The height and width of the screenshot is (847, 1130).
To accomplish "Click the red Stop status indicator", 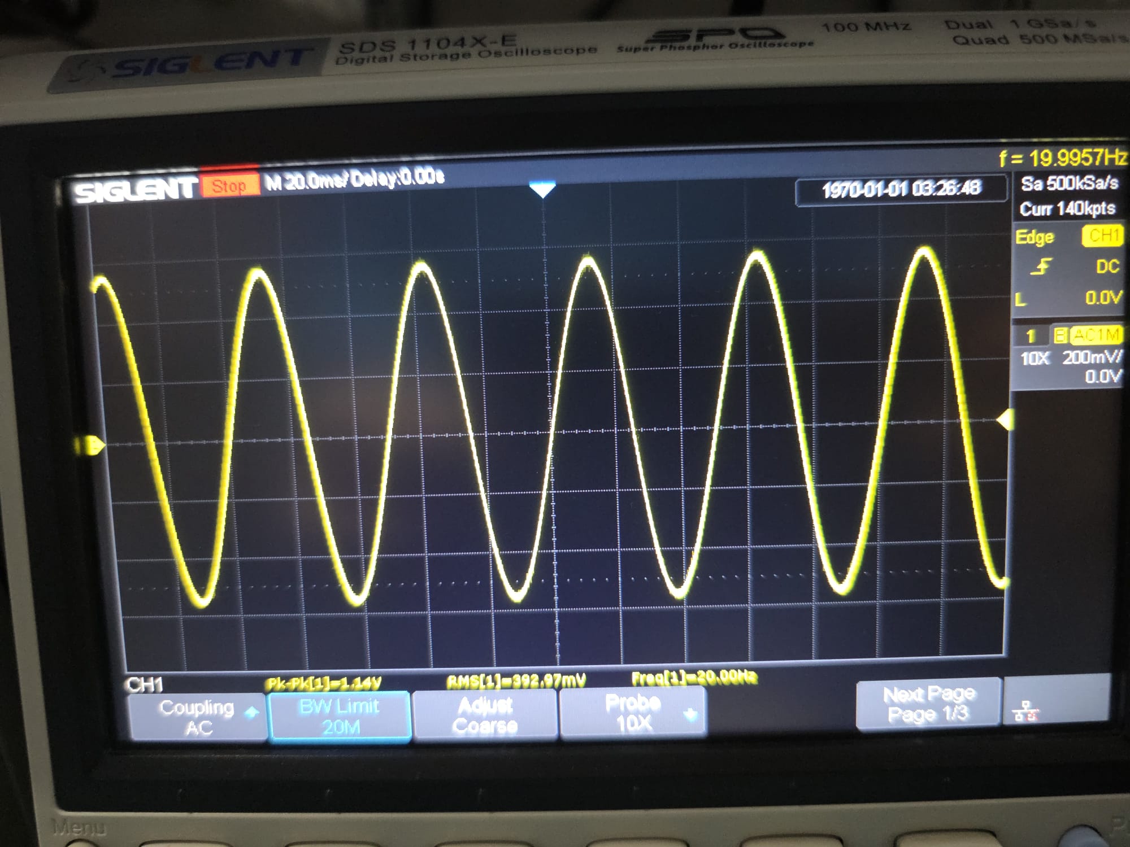I will tap(229, 186).
